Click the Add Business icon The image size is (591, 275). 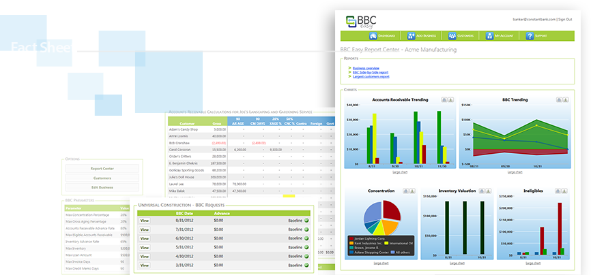pyautogui.click(x=412, y=35)
